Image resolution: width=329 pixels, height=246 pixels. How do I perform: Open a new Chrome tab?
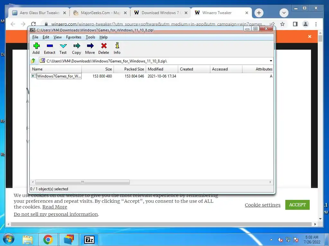[x=259, y=13]
